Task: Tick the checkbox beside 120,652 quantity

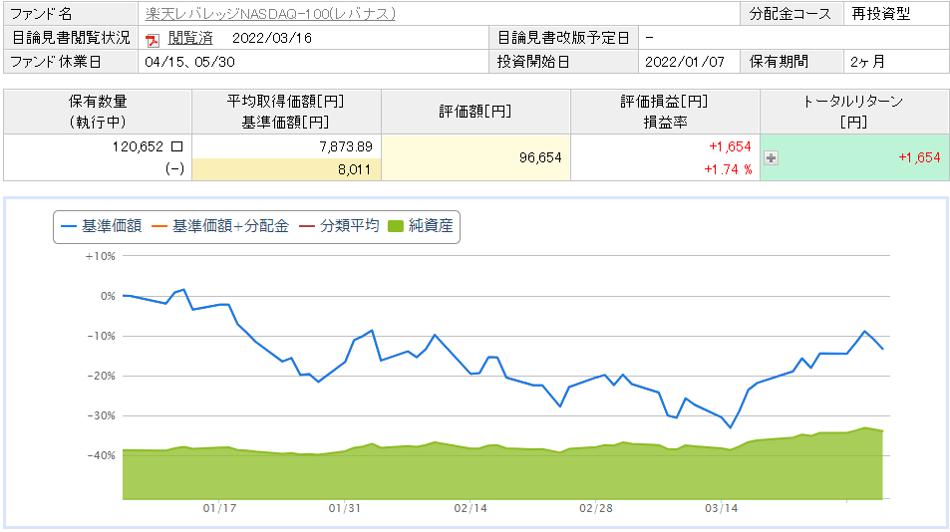Action: [176, 146]
